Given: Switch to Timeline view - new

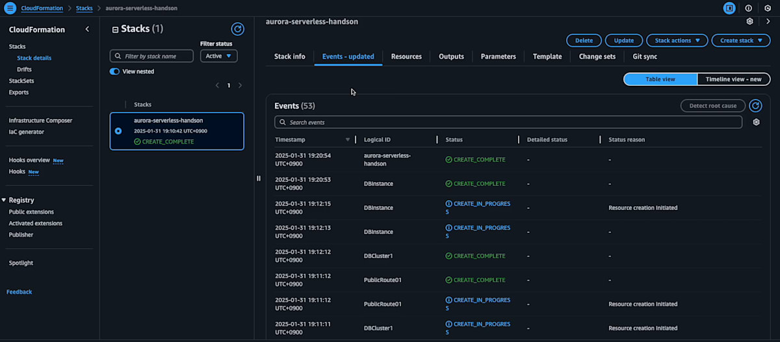Looking at the screenshot, I should pos(733,79).
